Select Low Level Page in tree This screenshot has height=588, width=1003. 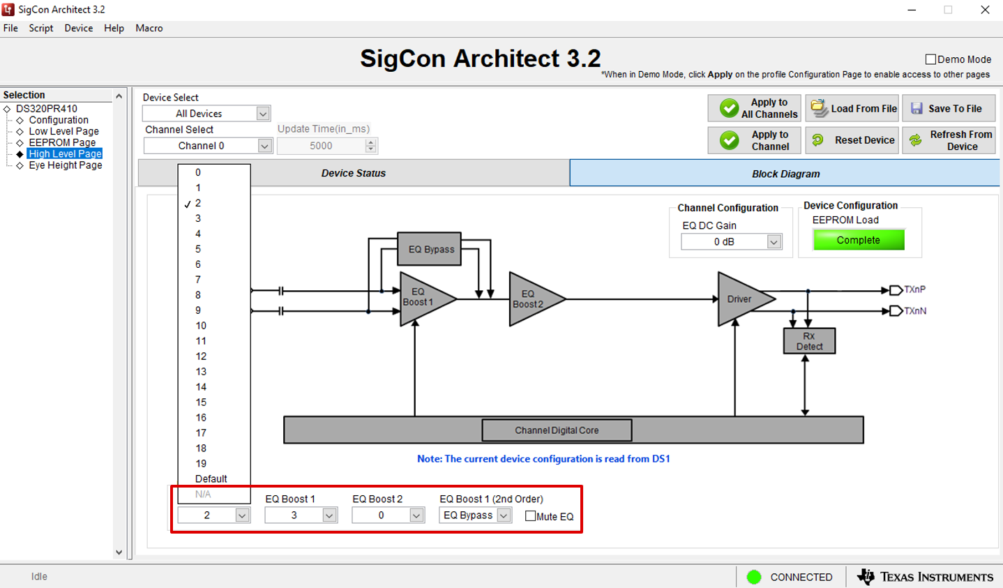click(x=63, y=131)
